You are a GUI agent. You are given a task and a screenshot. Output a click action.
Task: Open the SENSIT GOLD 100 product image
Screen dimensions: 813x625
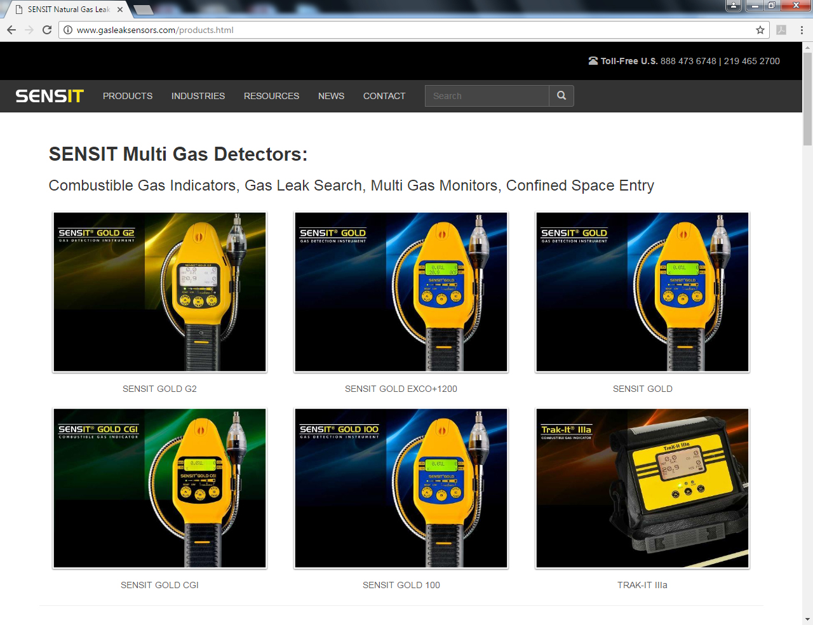(x=401, y=488)
